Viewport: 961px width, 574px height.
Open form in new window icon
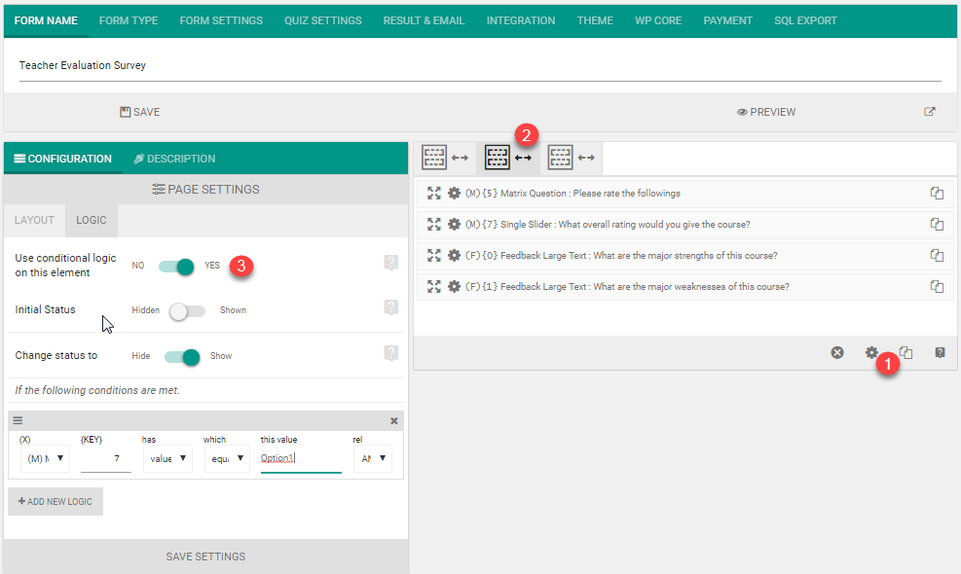[x=930, y=112]
